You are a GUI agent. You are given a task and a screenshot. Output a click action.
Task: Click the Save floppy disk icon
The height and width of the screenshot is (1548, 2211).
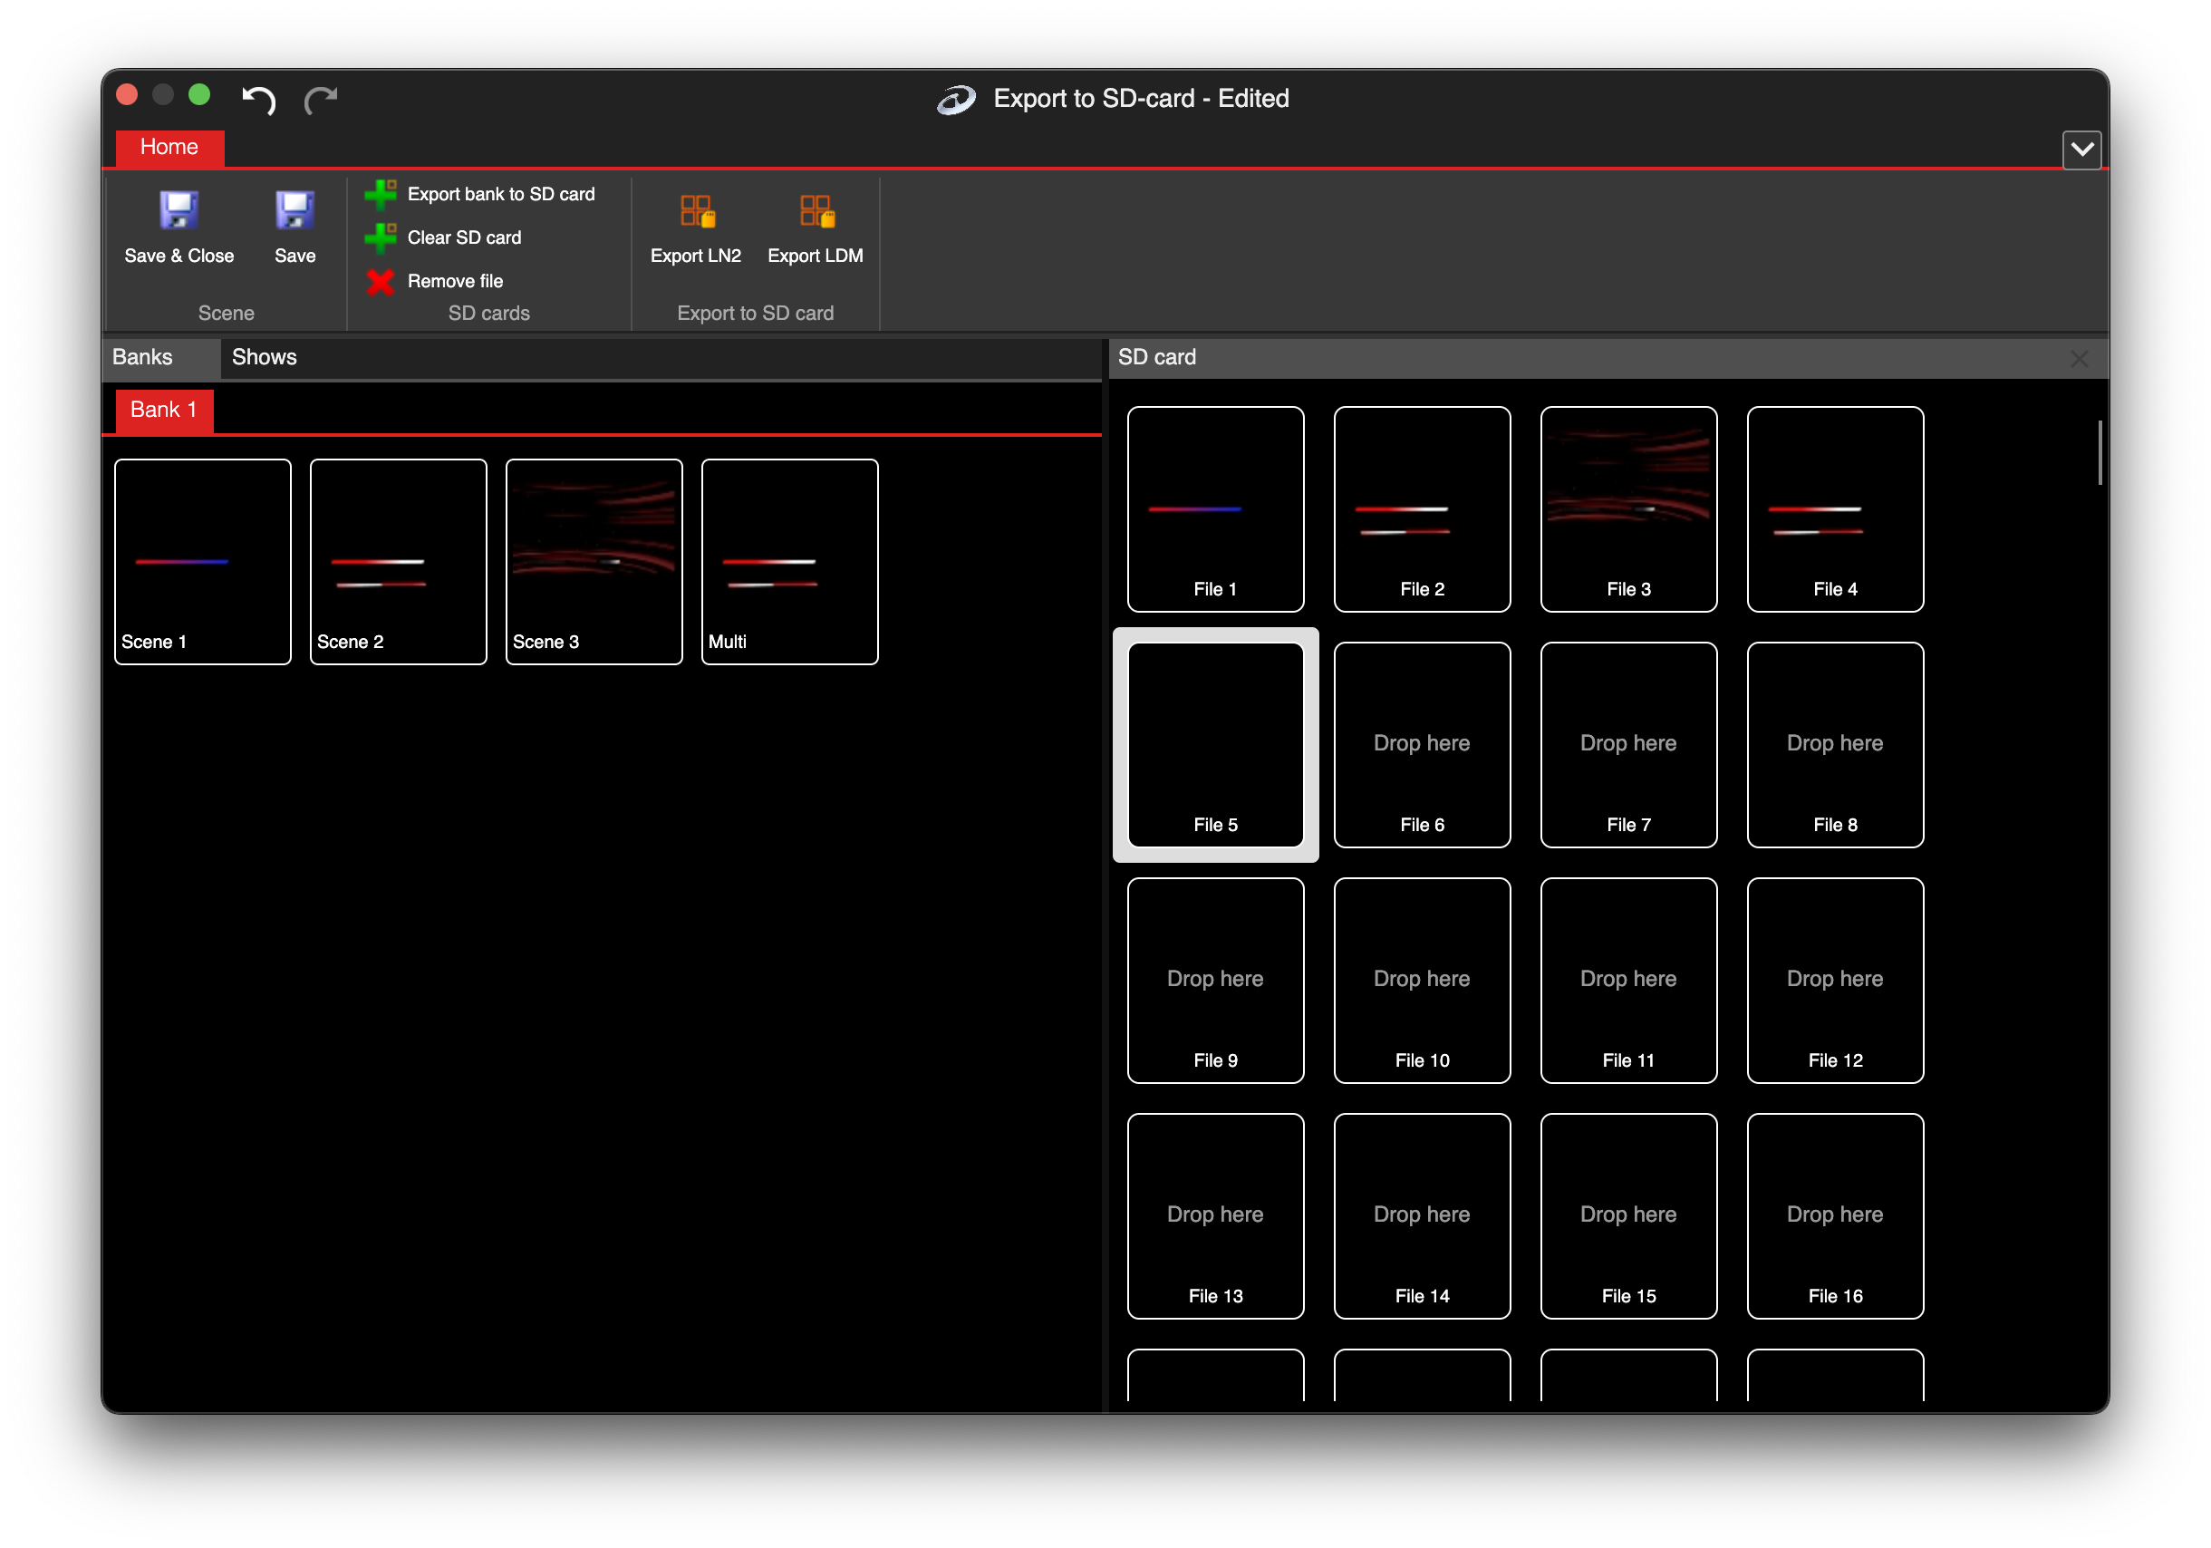294,210
